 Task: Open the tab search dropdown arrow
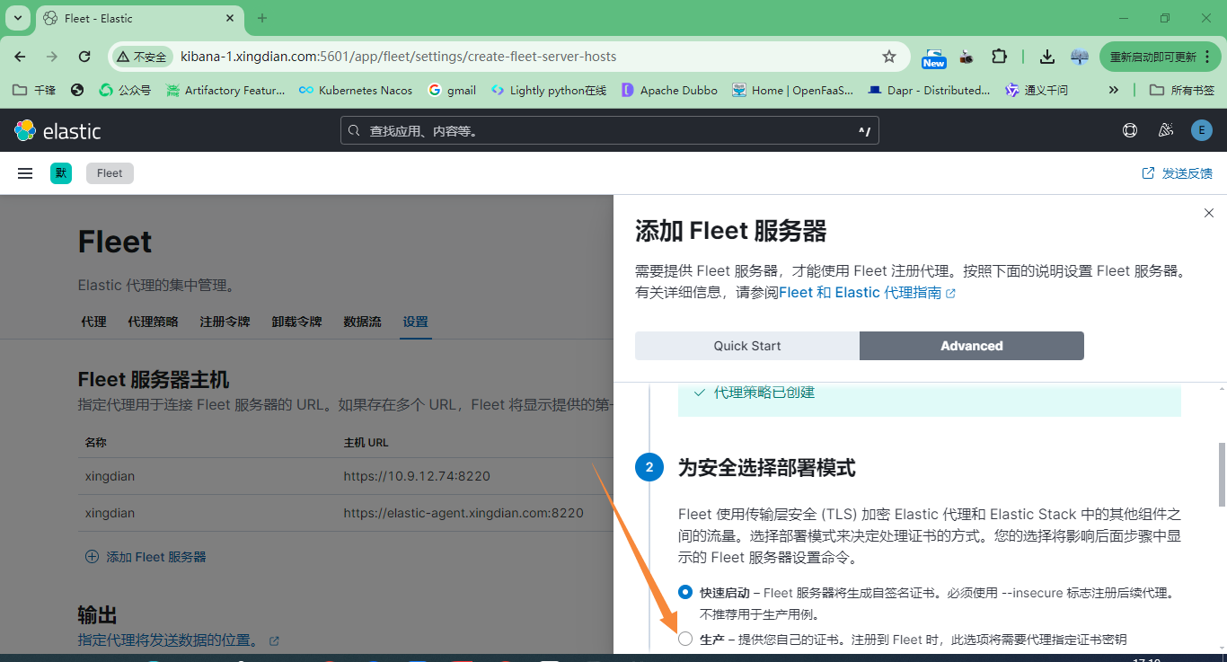[x=17, y=18]
